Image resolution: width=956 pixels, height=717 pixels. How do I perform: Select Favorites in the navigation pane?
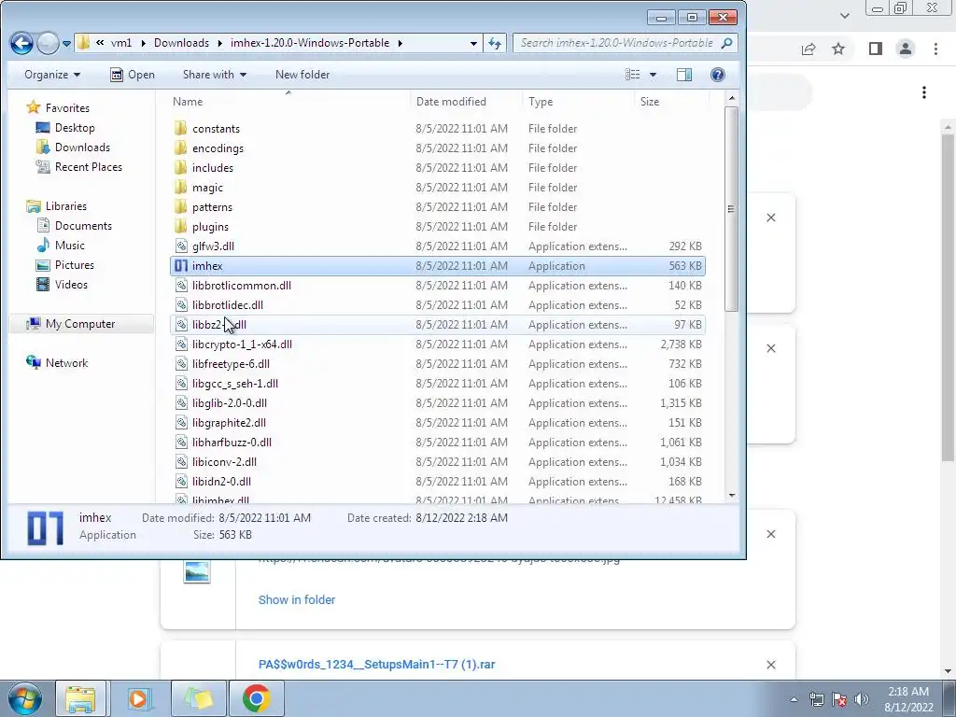point(67,108)
